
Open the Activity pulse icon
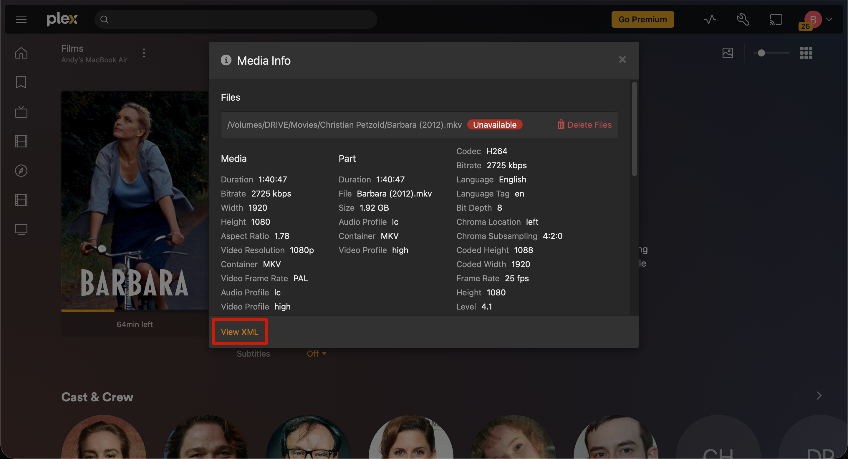point(710,19)
